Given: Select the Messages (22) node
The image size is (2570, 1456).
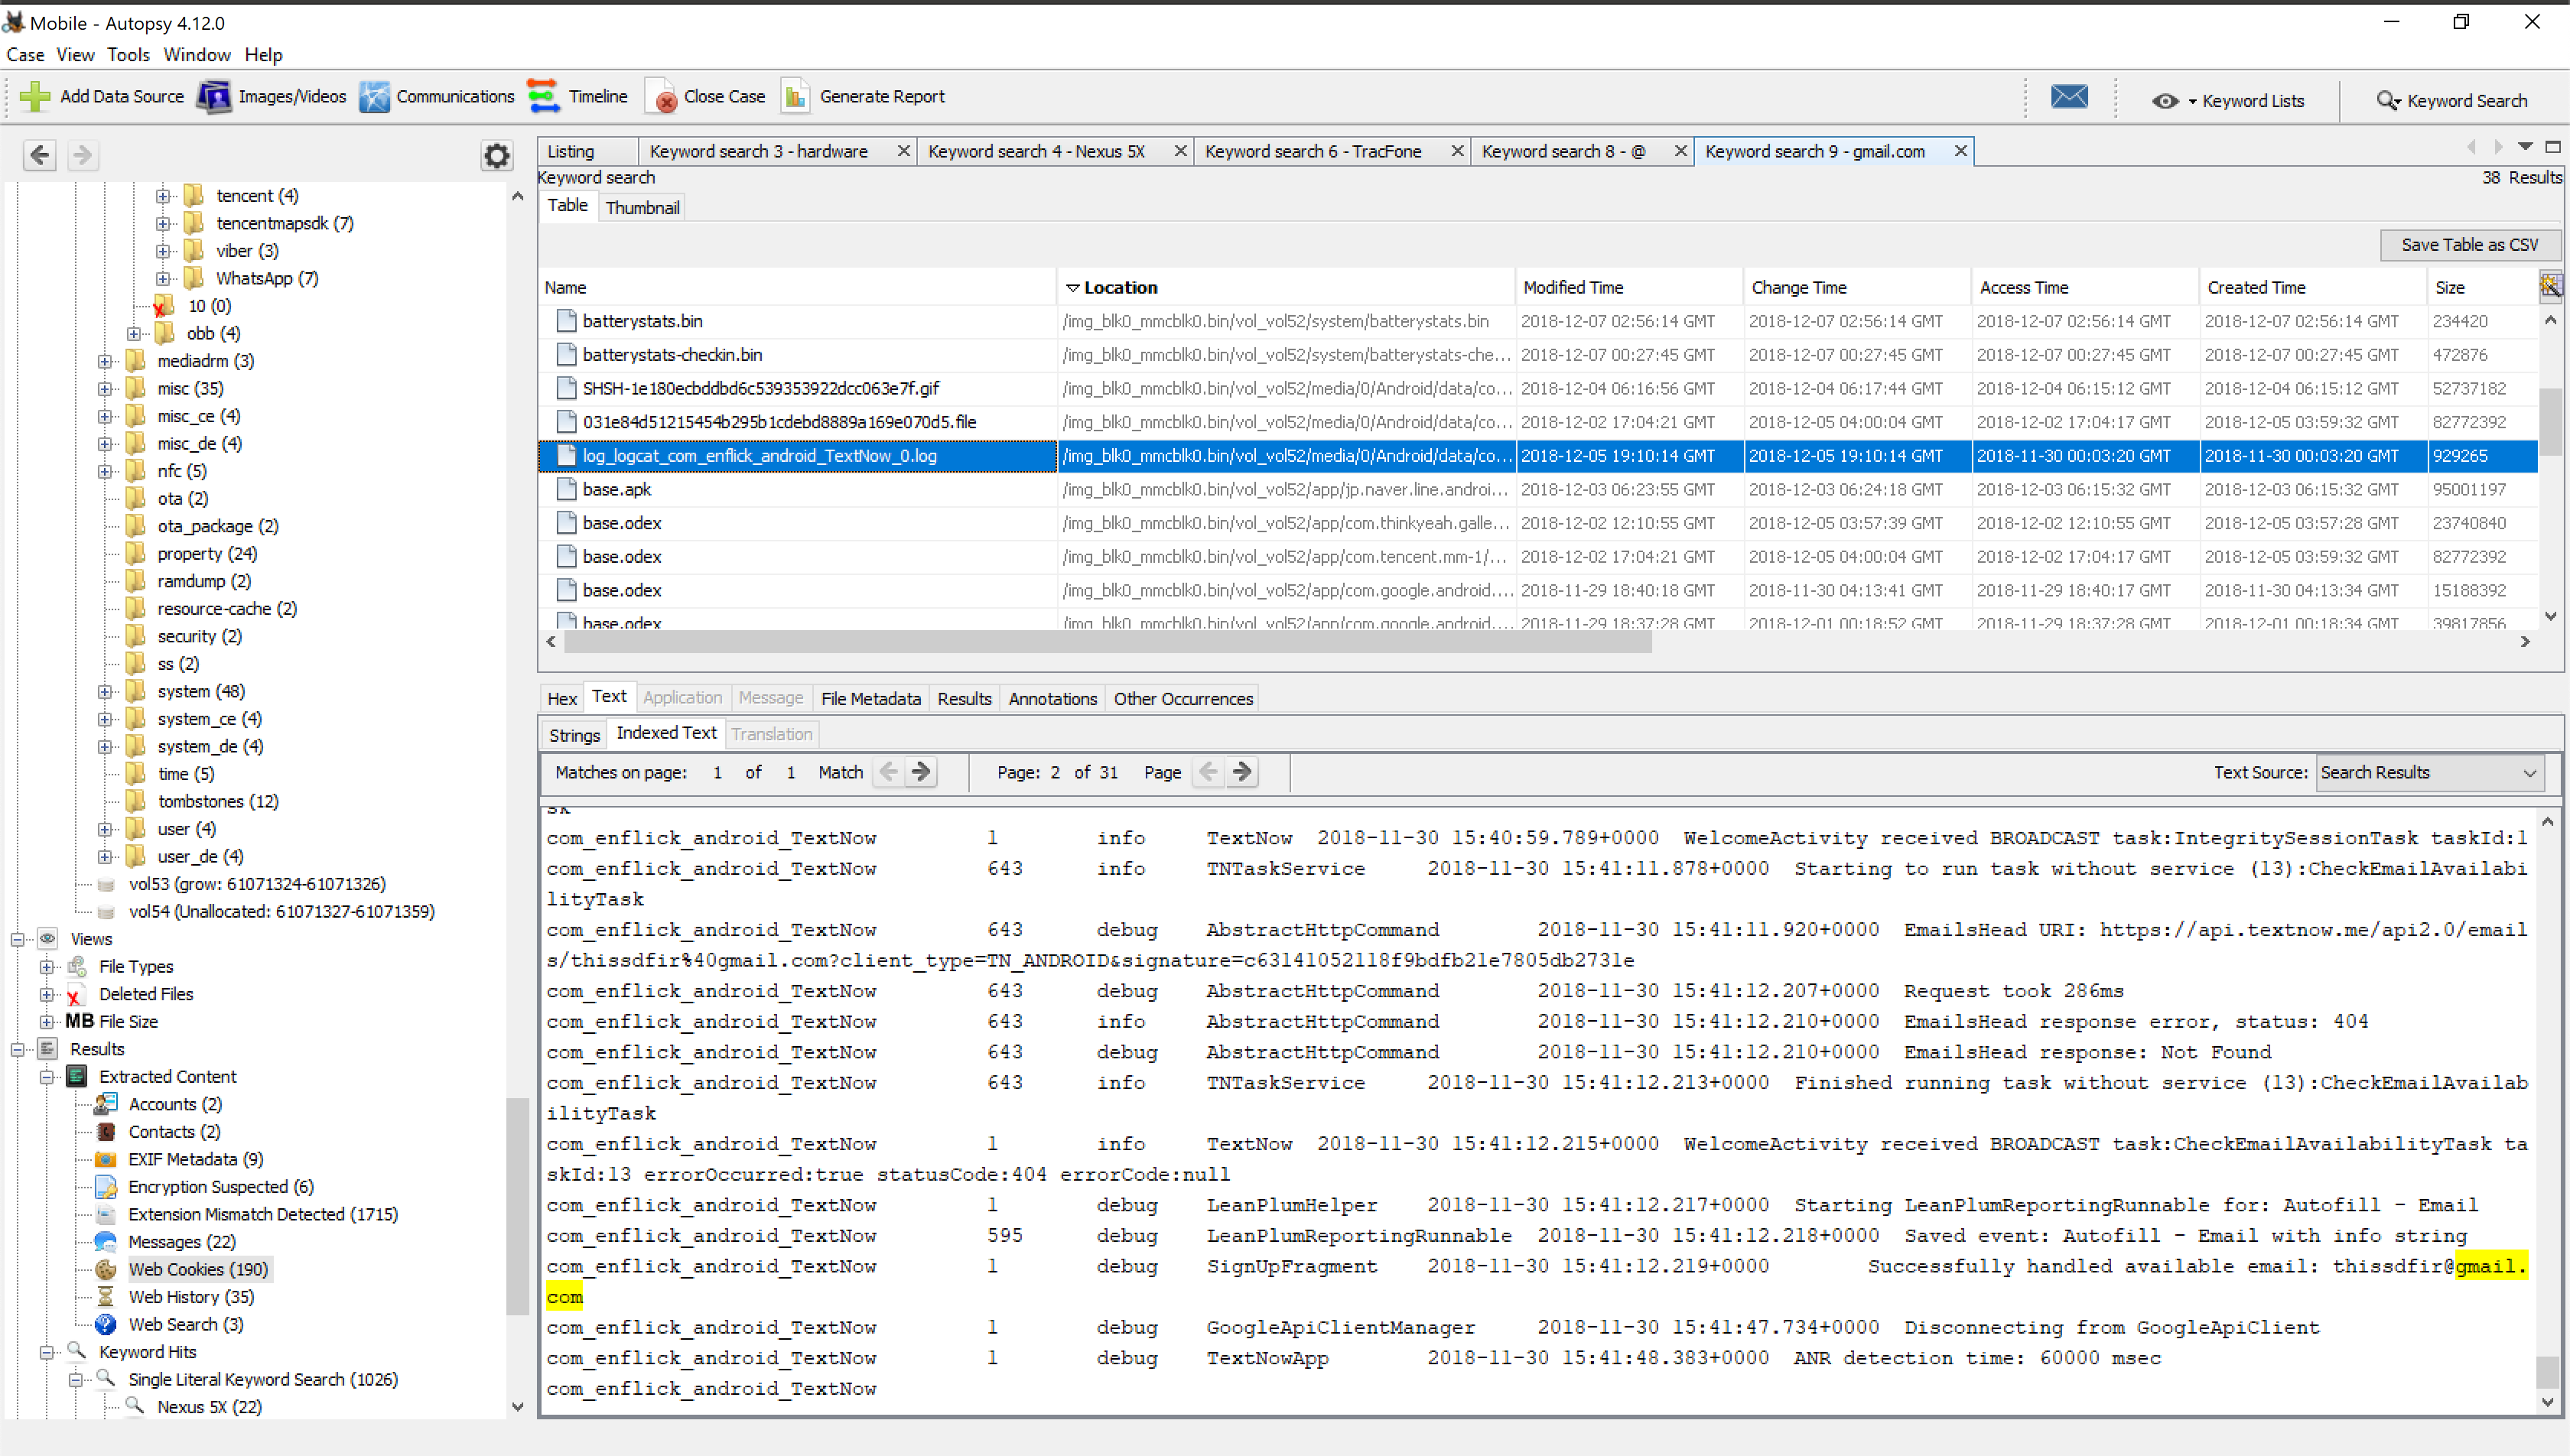Looking at the screenshot, I should tap(181, 1242).
